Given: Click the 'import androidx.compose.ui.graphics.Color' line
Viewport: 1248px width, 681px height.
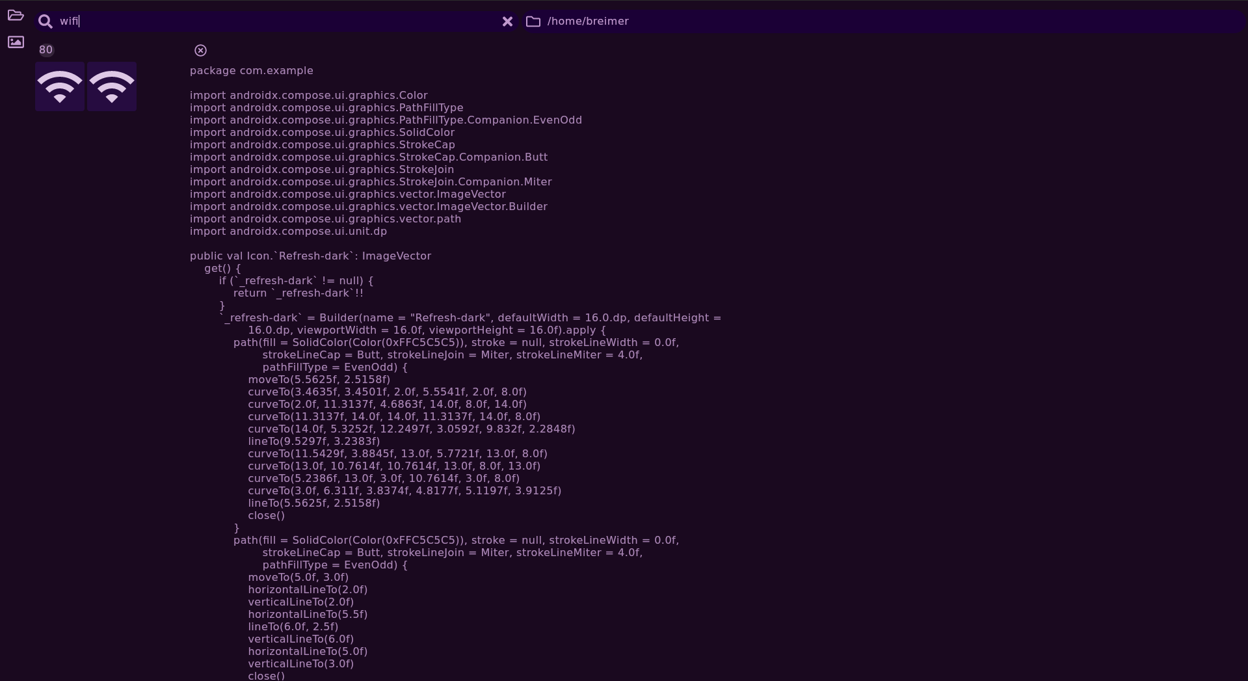Looking at the screenshot, I should click(x=309, y=95).
